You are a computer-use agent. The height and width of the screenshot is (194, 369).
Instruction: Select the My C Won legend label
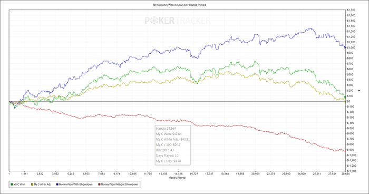coord(20,185)
